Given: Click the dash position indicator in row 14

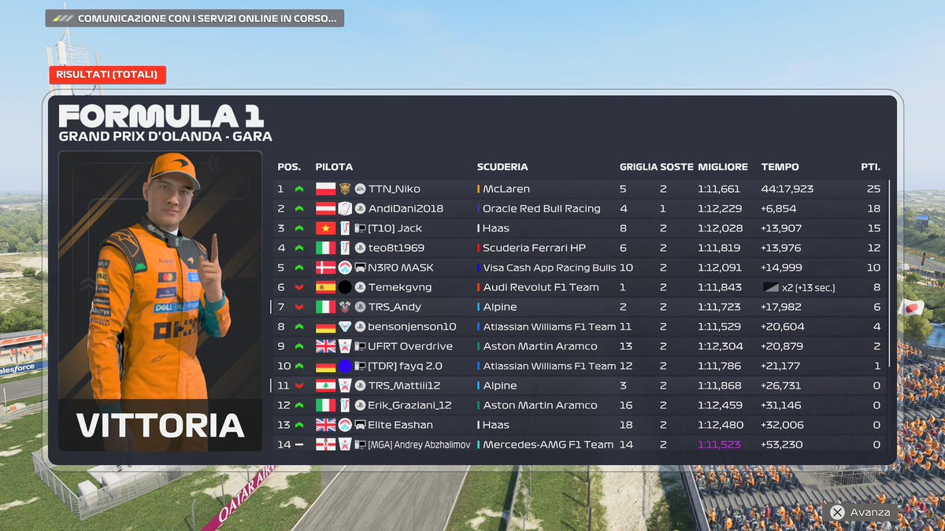Looking at the screenshot, I should (299, 444).
